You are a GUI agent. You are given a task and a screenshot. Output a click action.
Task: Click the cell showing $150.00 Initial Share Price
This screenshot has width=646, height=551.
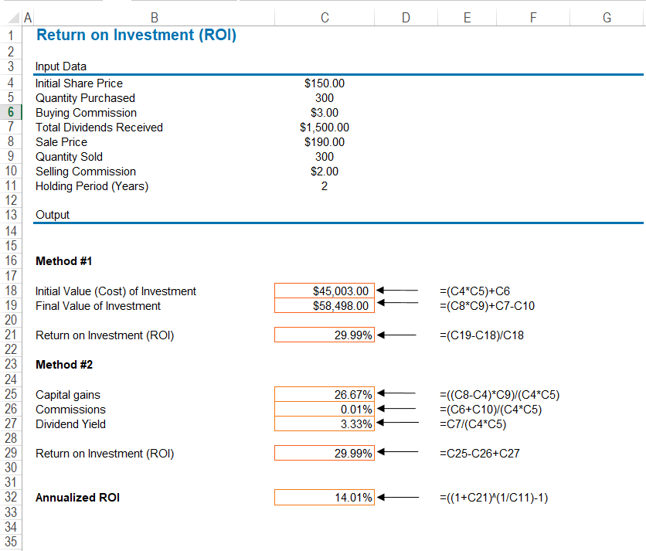324,83
